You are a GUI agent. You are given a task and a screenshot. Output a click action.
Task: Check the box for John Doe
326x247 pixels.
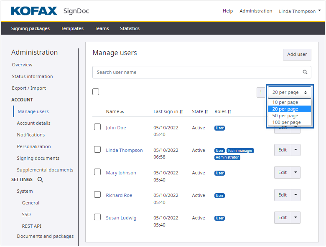pyautogui.click(x=97, y=127)
